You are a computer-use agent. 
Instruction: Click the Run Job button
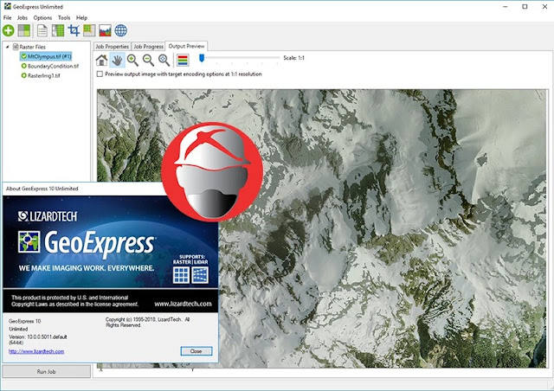(x=46, y=372)
